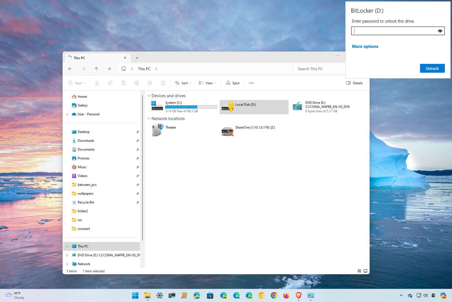Switch to large thumbnails view in status bar
The width and height of the screenshot is (452, 302).
tap(365, 271)
